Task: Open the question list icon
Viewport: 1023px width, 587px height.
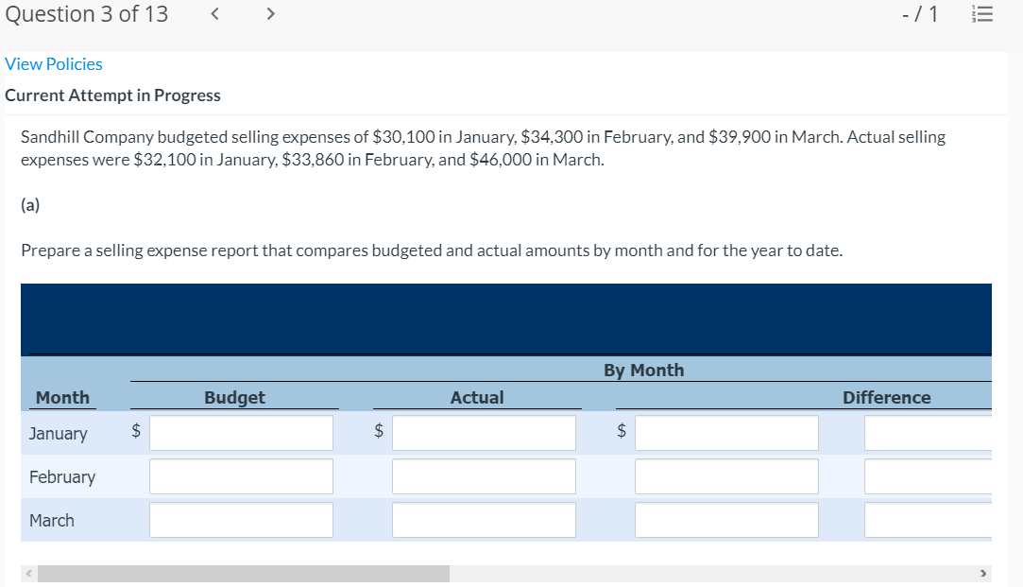Action: tap(981, 14)
